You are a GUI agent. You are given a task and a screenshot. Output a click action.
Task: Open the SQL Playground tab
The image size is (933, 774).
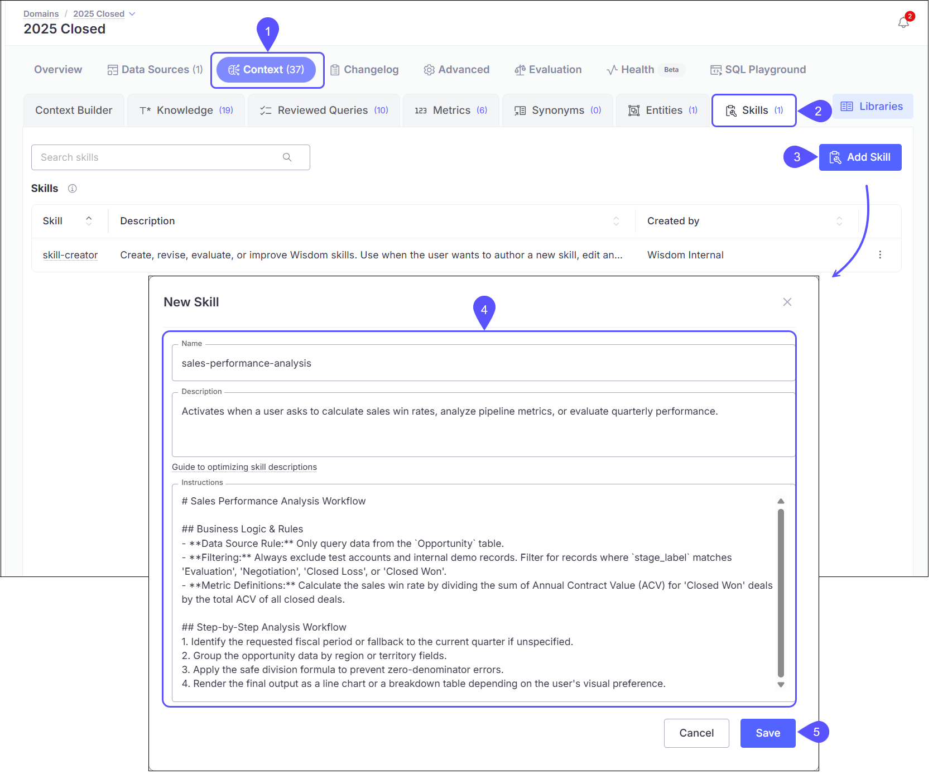[758, 70]
